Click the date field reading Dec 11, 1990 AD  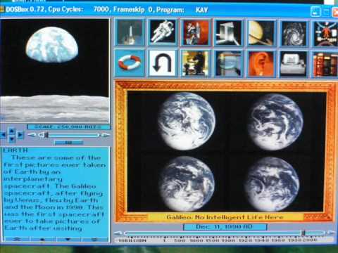point(225,227)
